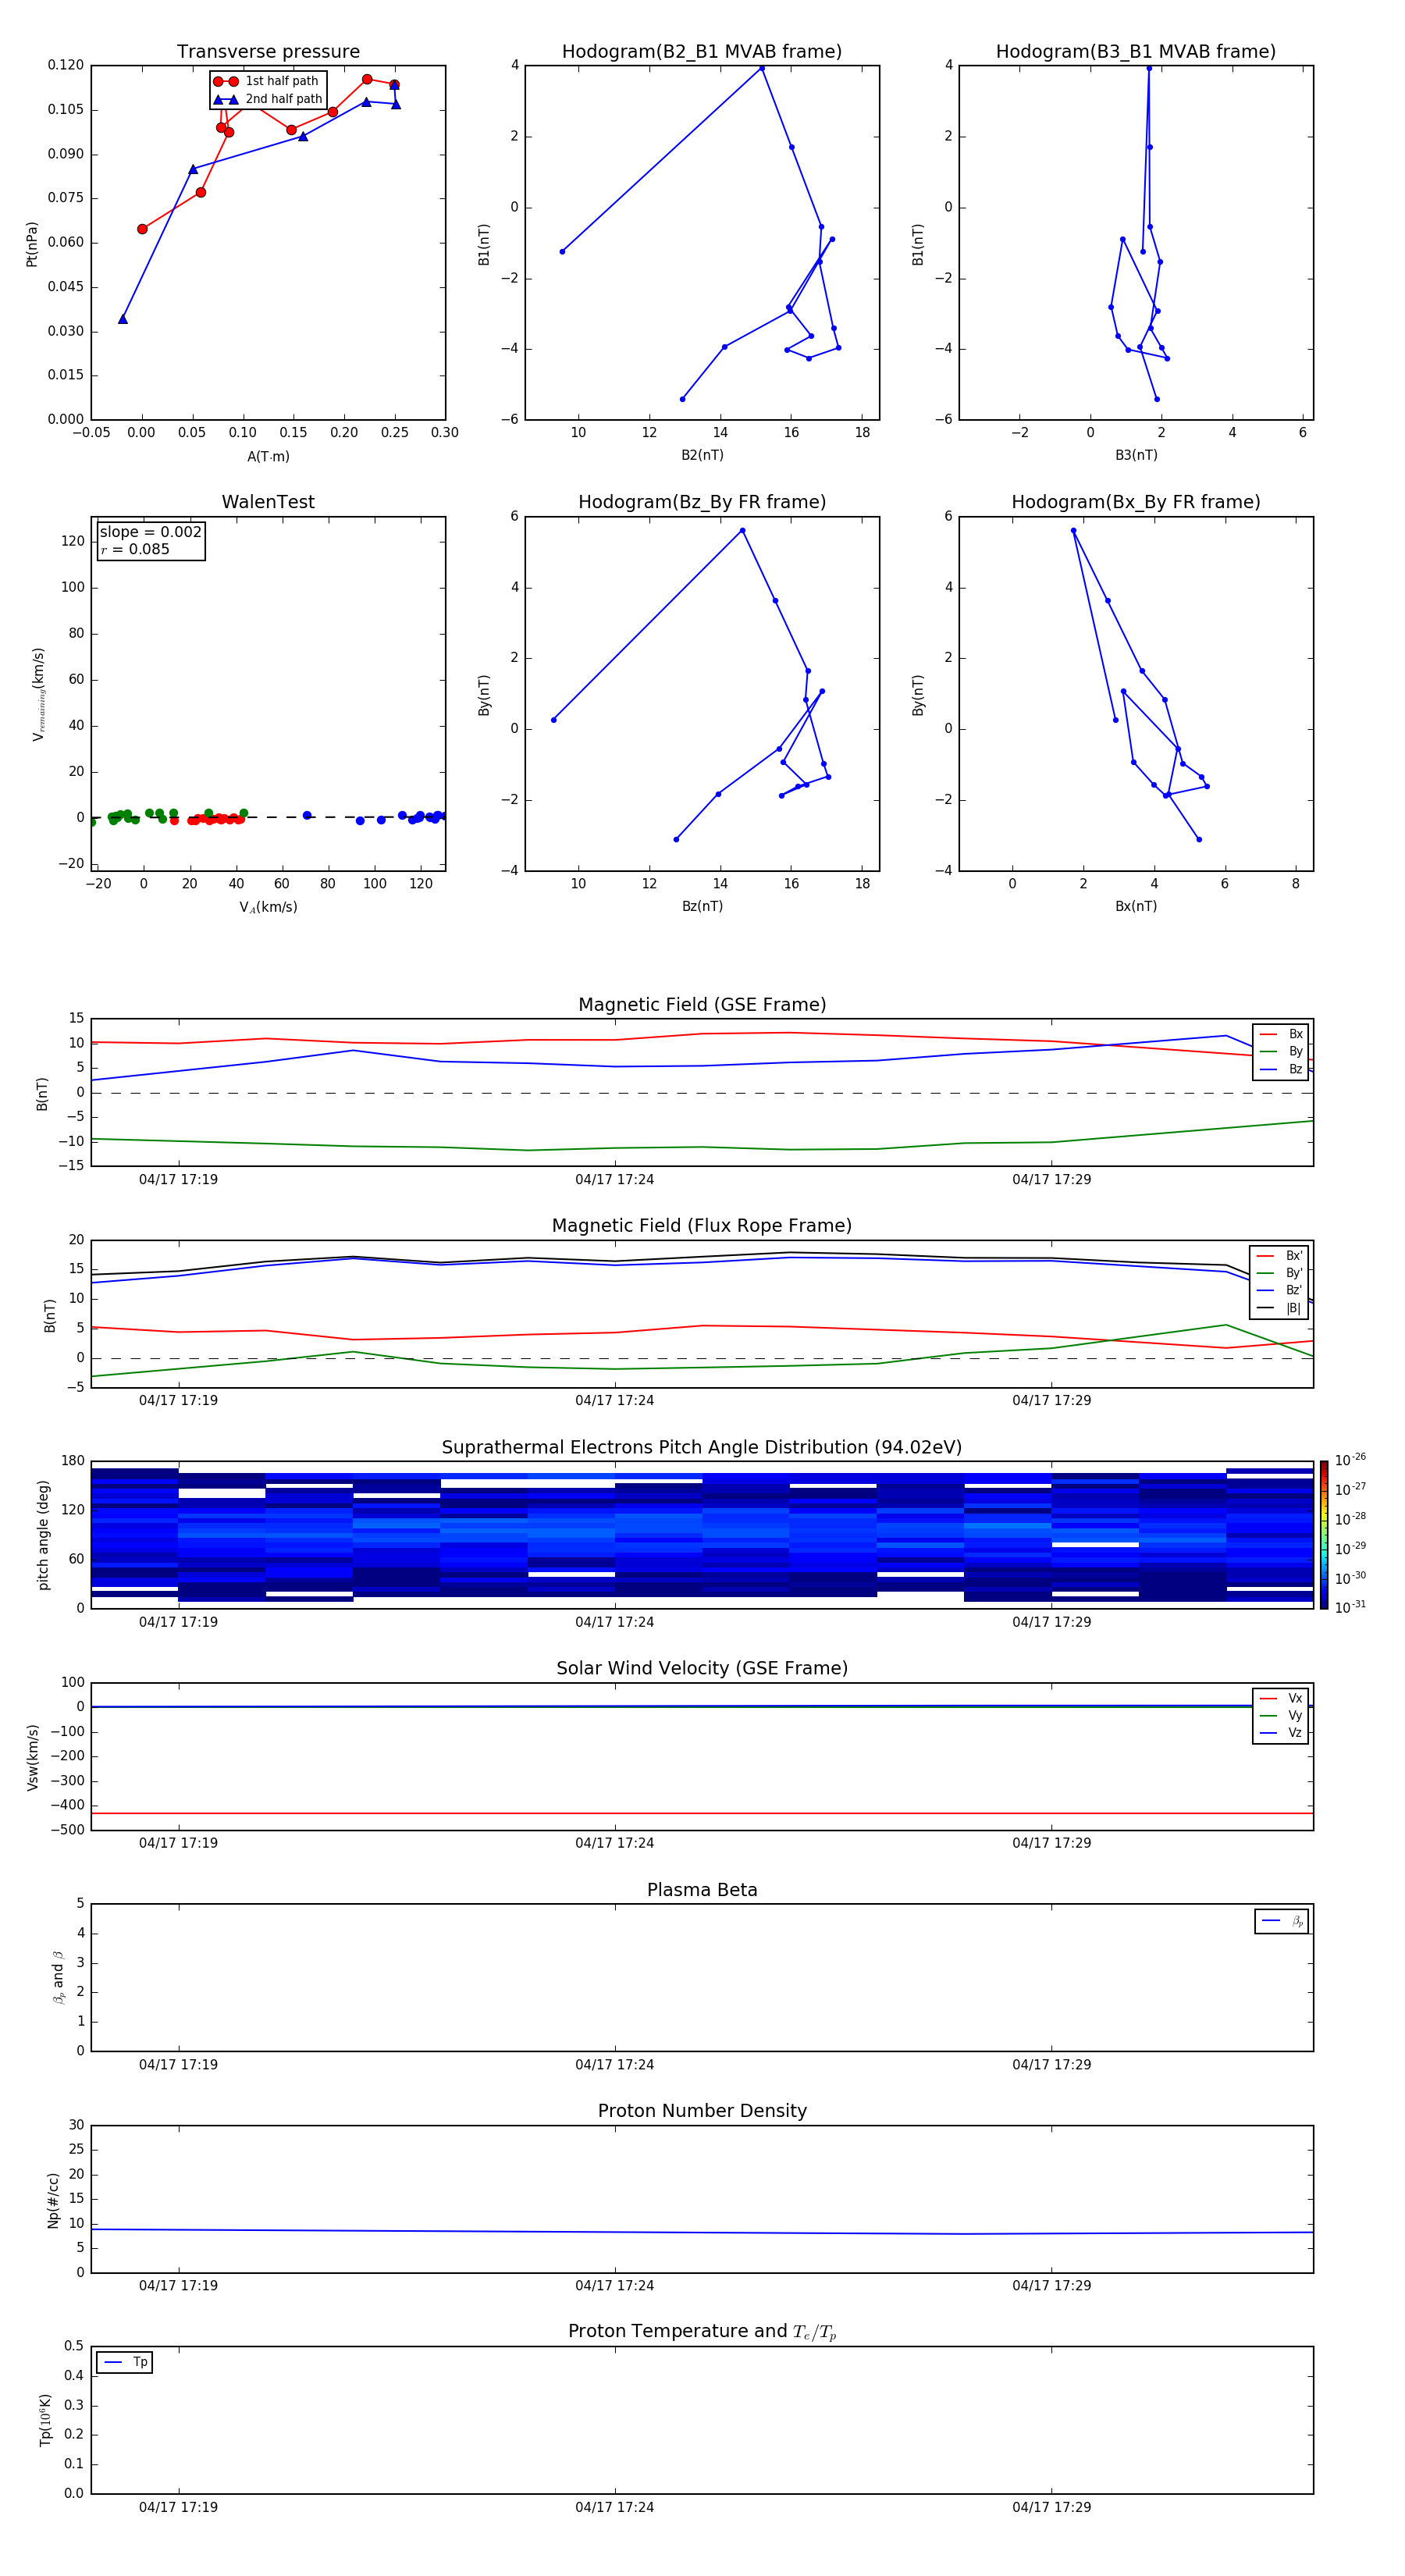Select Bz legend entry in GSE magnetic field panel
1405x2576 pixels.
[x=1281, y=1070]
